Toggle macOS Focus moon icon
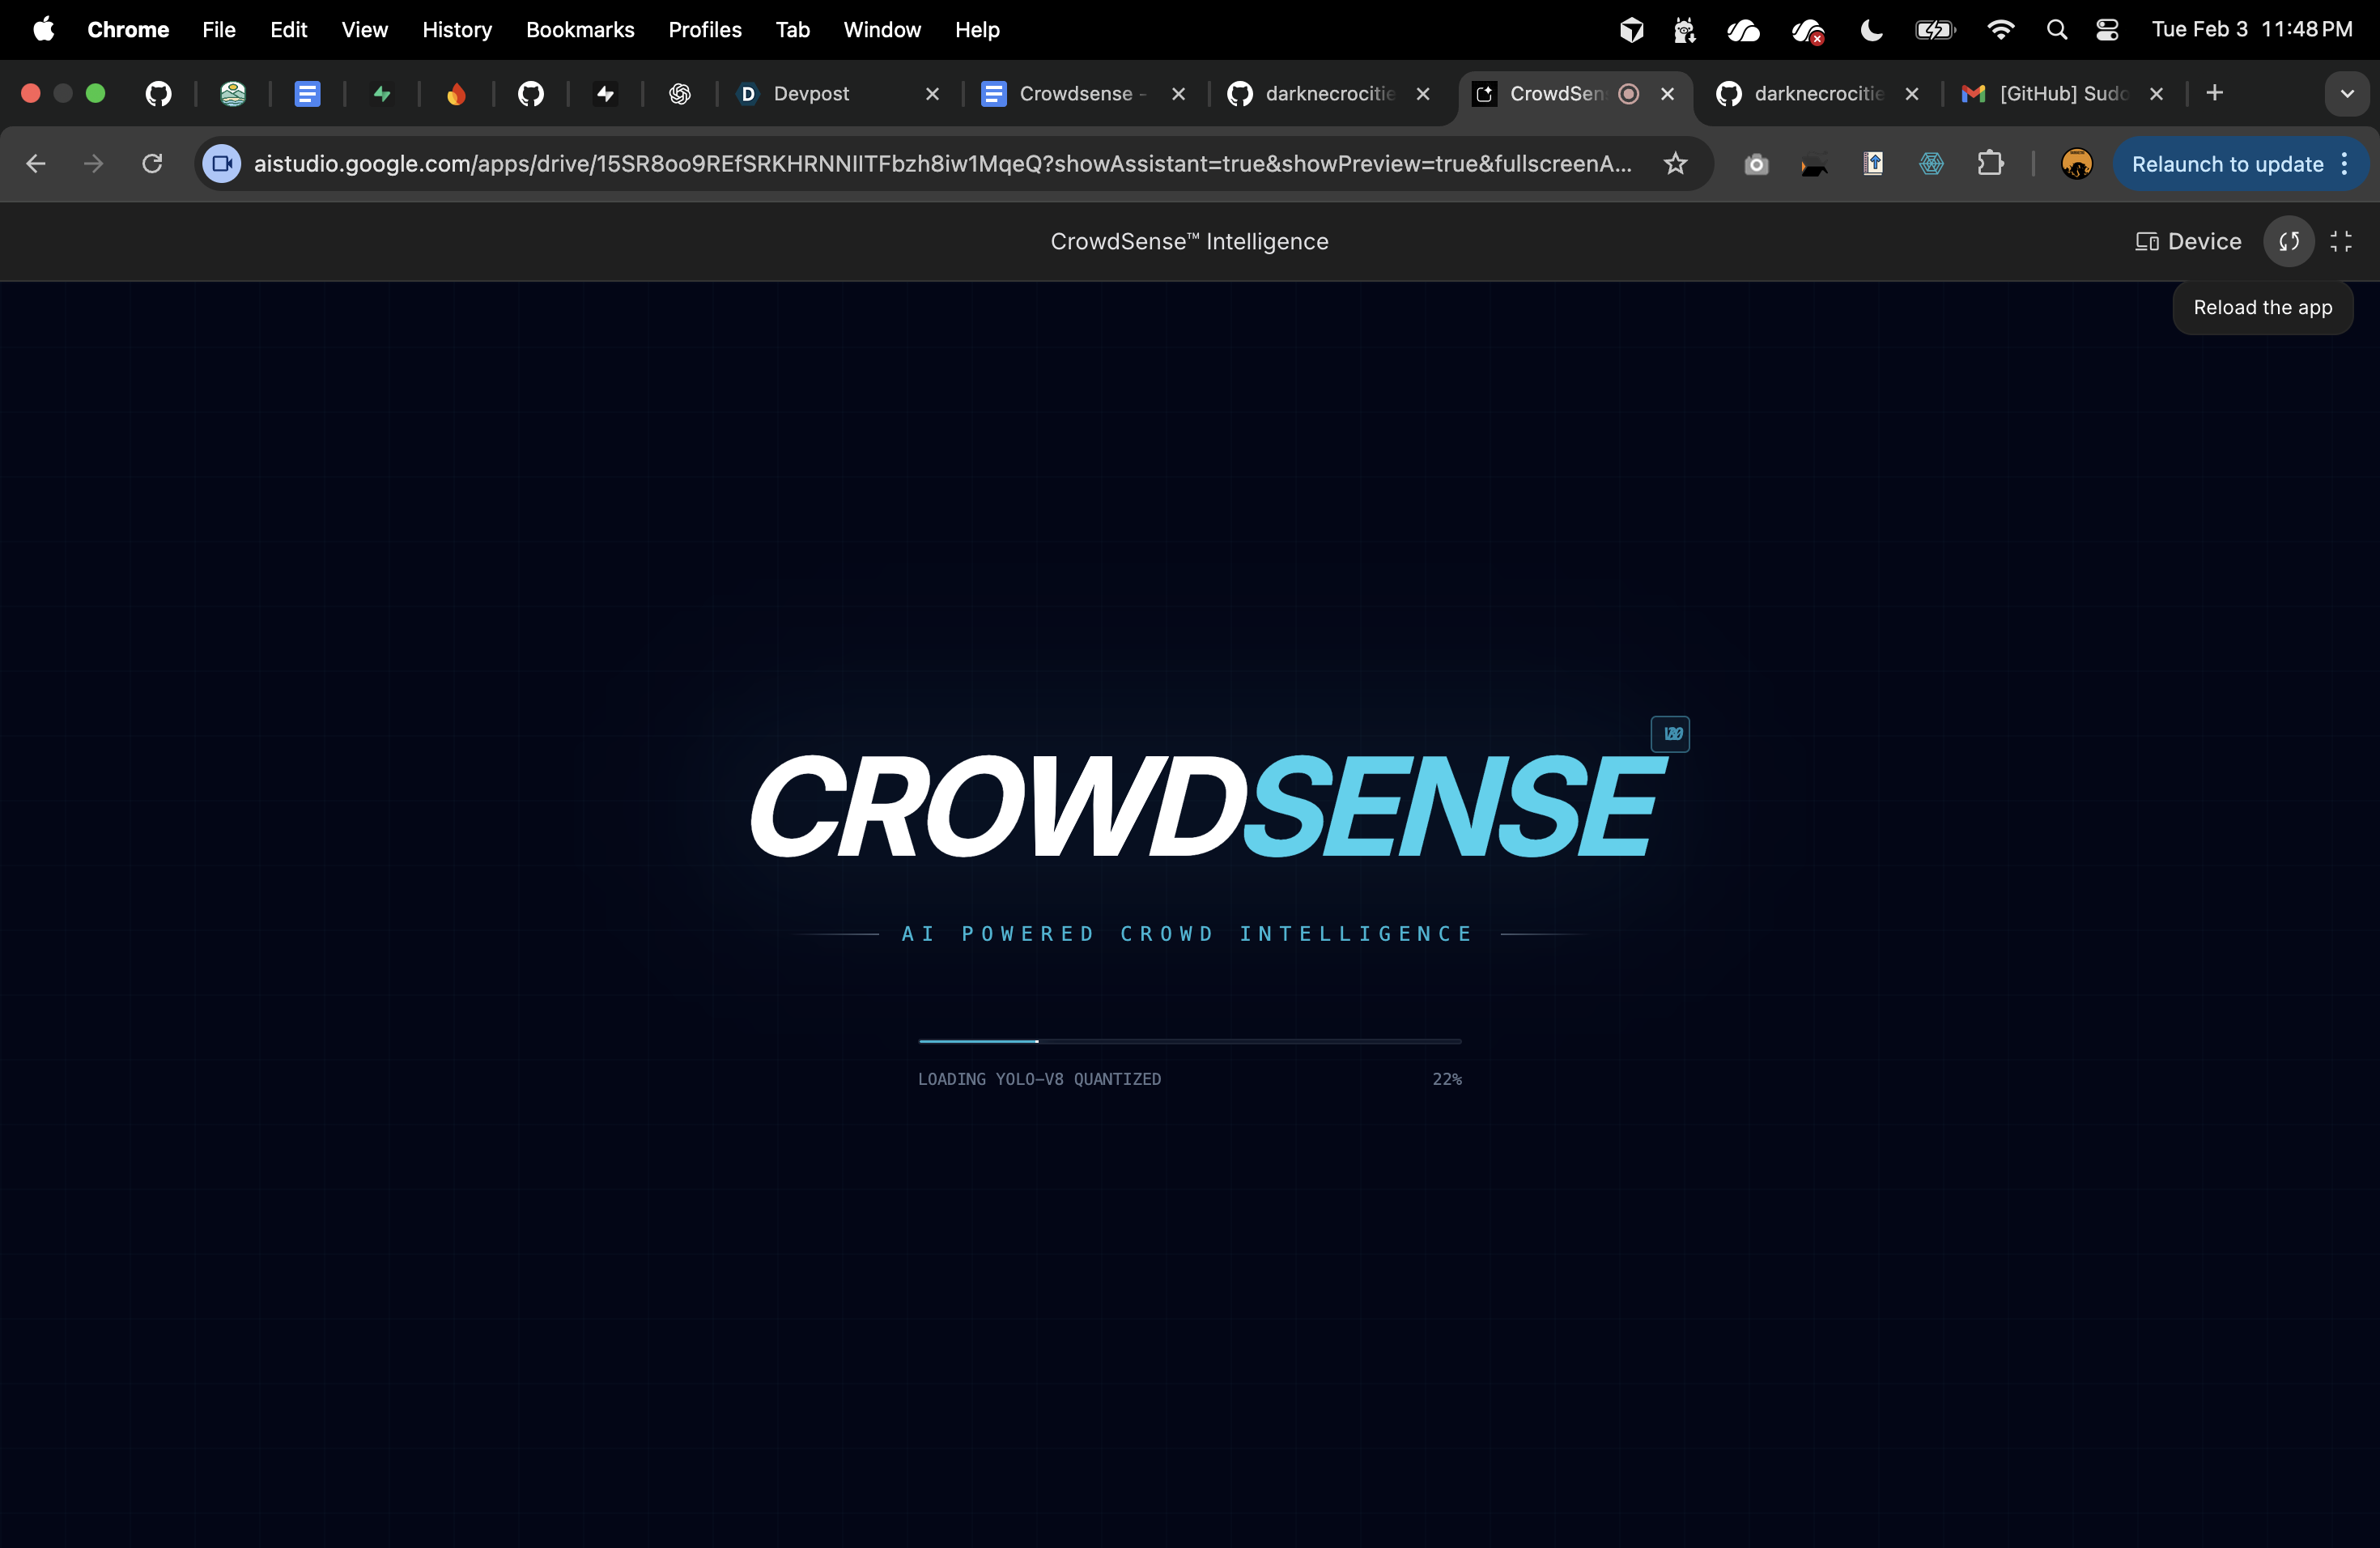 point(1871,30)
